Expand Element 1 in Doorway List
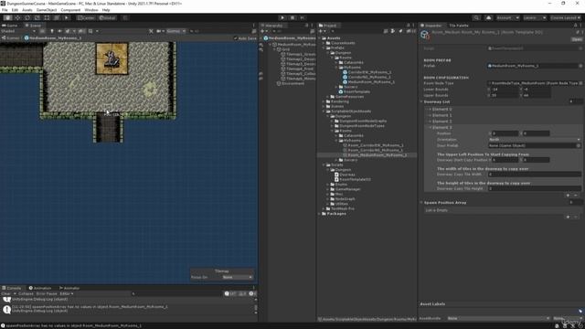 coord(430,115)
